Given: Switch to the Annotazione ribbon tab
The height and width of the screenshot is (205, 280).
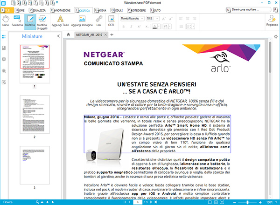Looking at the screenshot, I should (x=60, y=10).
